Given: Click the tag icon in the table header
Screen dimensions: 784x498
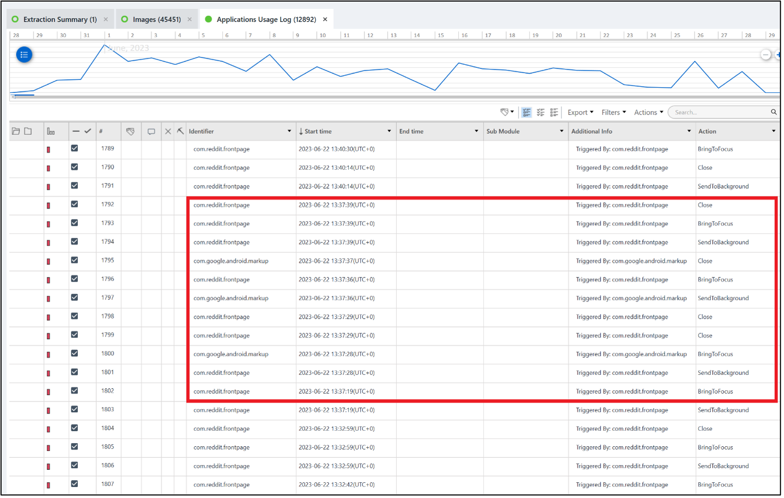Looking at the screenshot, I should pos(130,132).
